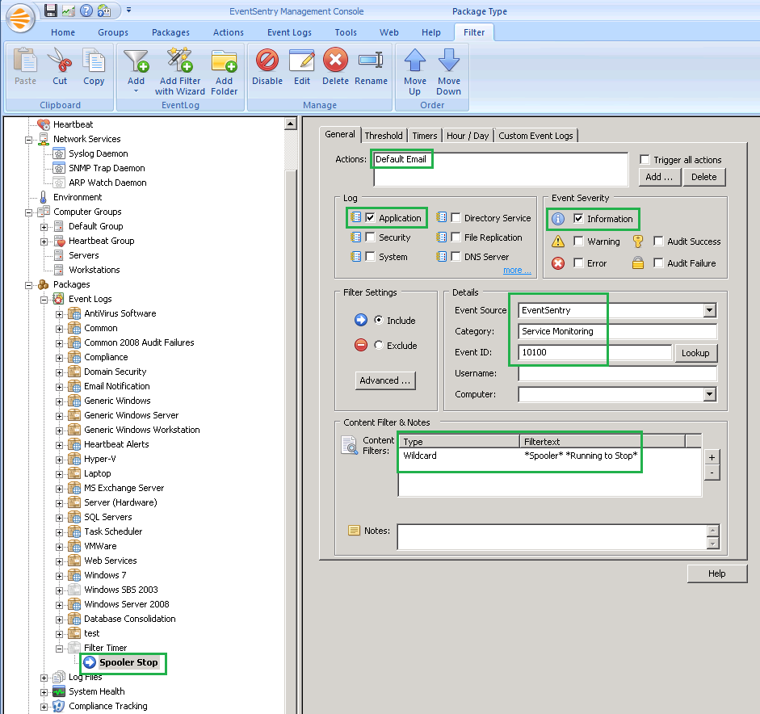760x714 pixels.
Task: Disable the selected filter
Action: pyautogui.click(x=267, y=66)
